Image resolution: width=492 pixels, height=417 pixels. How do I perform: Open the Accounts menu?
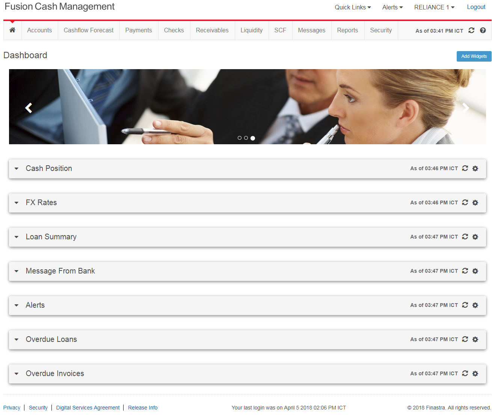(39, 30)
